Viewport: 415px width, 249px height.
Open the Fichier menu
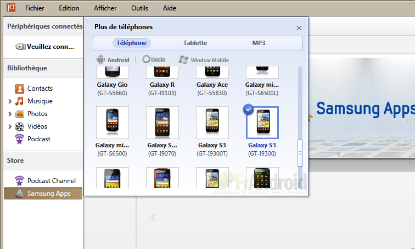click(35, 8)
